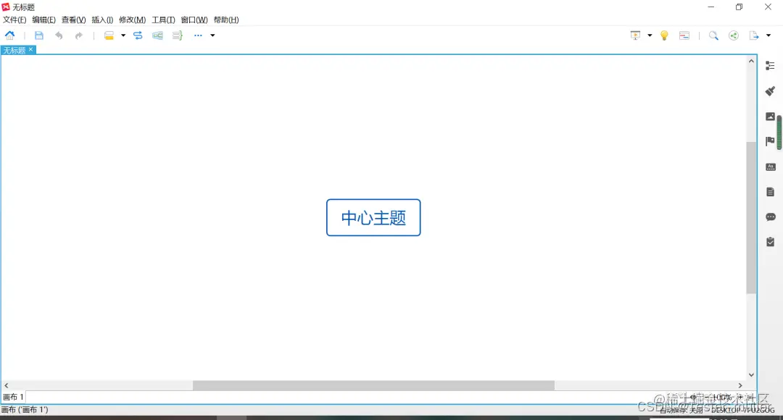Viewport: 783px width, 420px height.
Task: Undo the last action
Action: coord(58,35)
